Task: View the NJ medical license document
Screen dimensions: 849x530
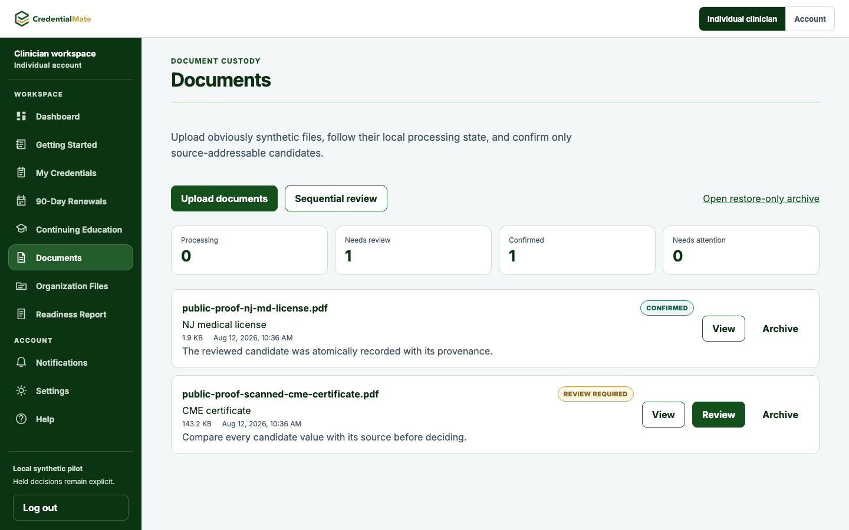Action: 723,329
